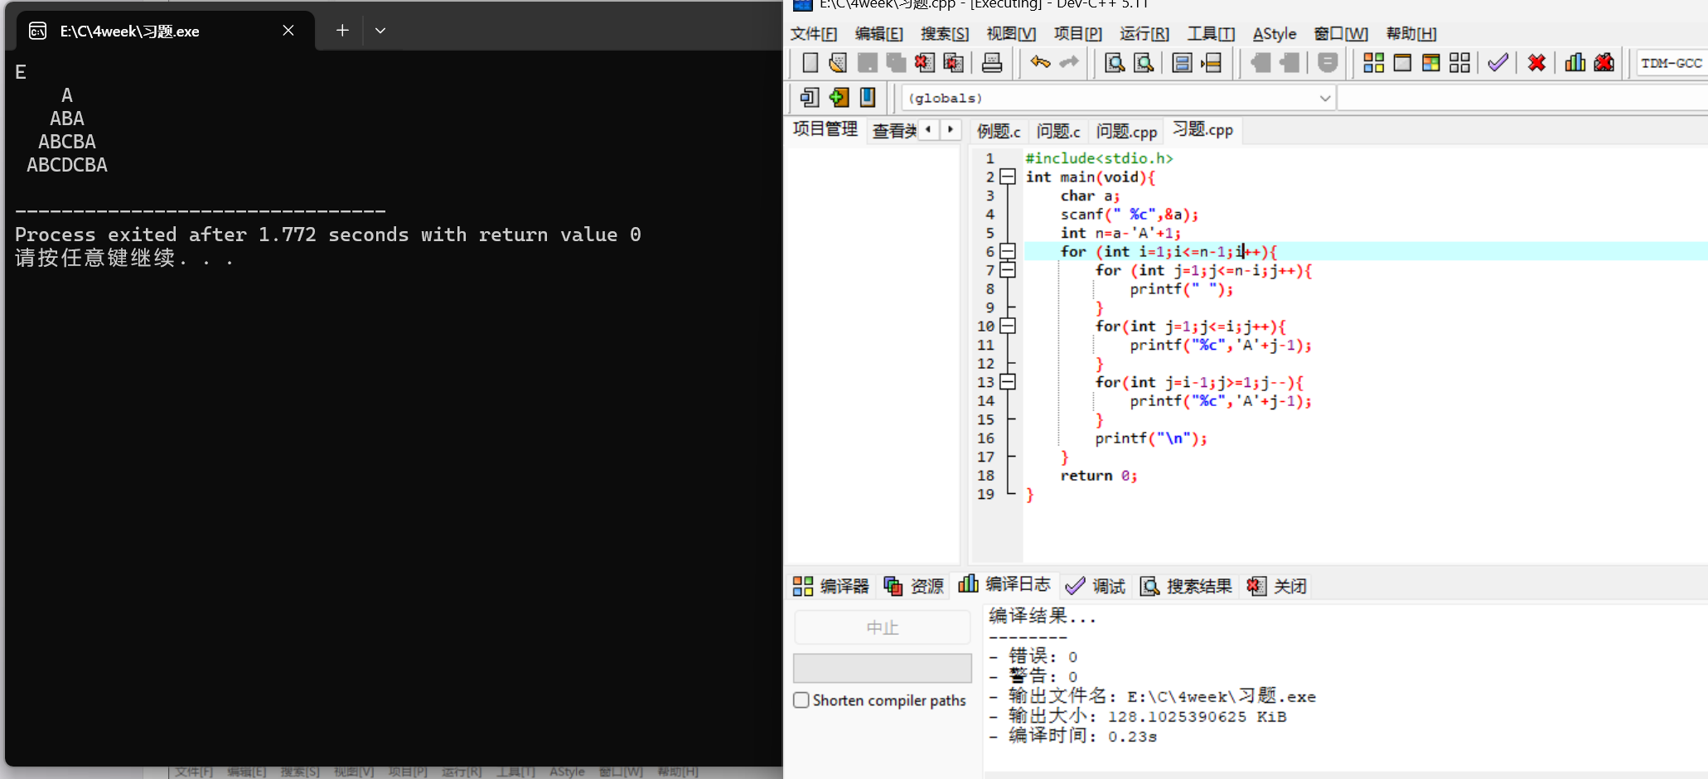Click the Compile icon with four colored squares
The height and width of the screenshot is (779, 1708).
pos(1374,63)
